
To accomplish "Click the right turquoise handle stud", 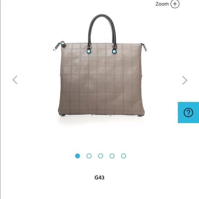I will coord(114,51).
